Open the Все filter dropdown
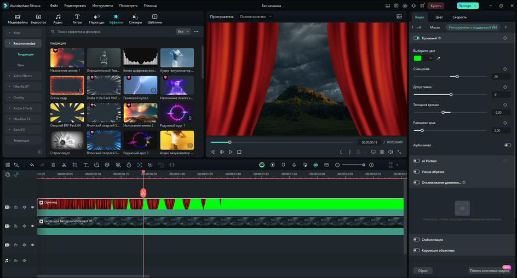The height and width of the screenshot is (278, 517). pos(183,32)
